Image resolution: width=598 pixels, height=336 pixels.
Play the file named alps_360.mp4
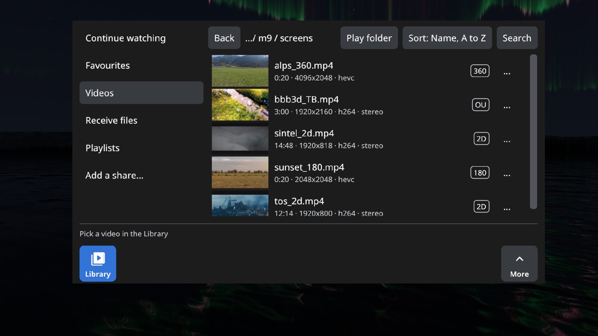tap(304, 65)
